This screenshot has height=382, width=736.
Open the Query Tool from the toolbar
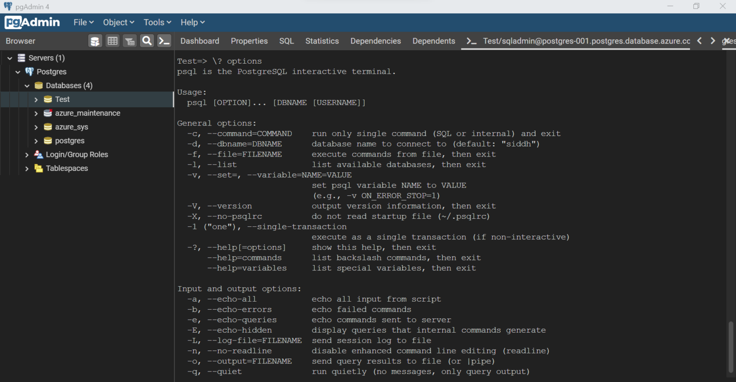click(x=95, y=41)
